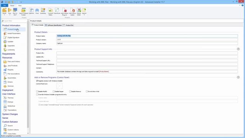Viewport: 245px width, 138px height.
Task: Switch to the Product IDs tab
Action: [x=69, y=25]
